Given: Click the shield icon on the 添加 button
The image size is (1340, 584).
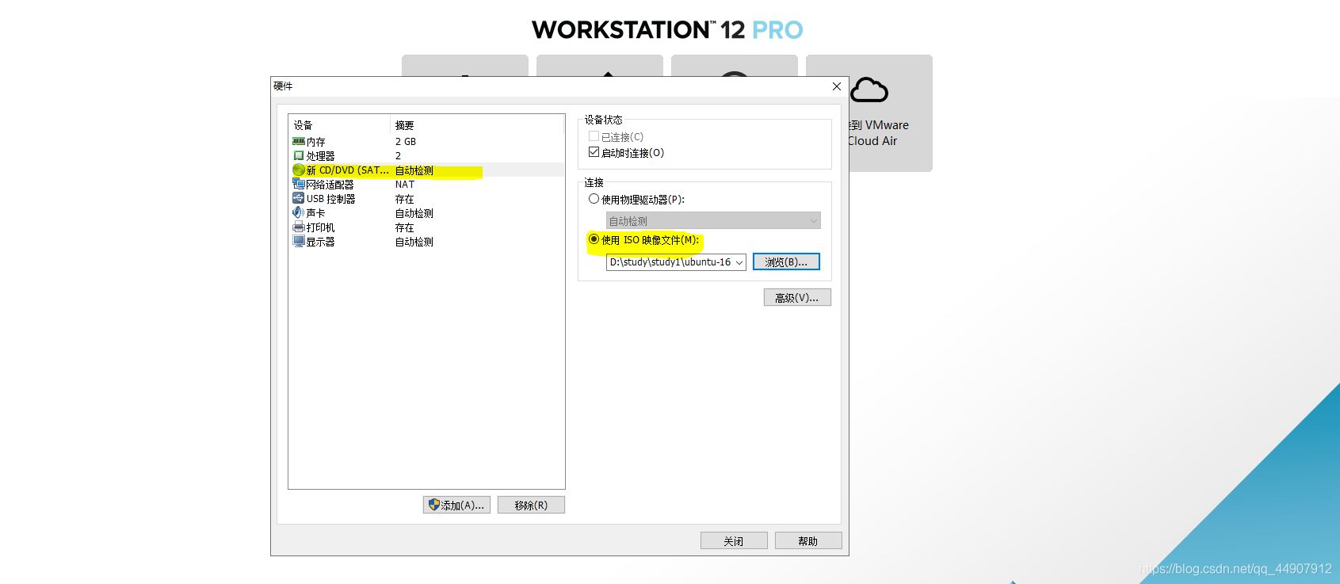Looking at the screenshot, I should pyautogui.click(x=433, y=505).
